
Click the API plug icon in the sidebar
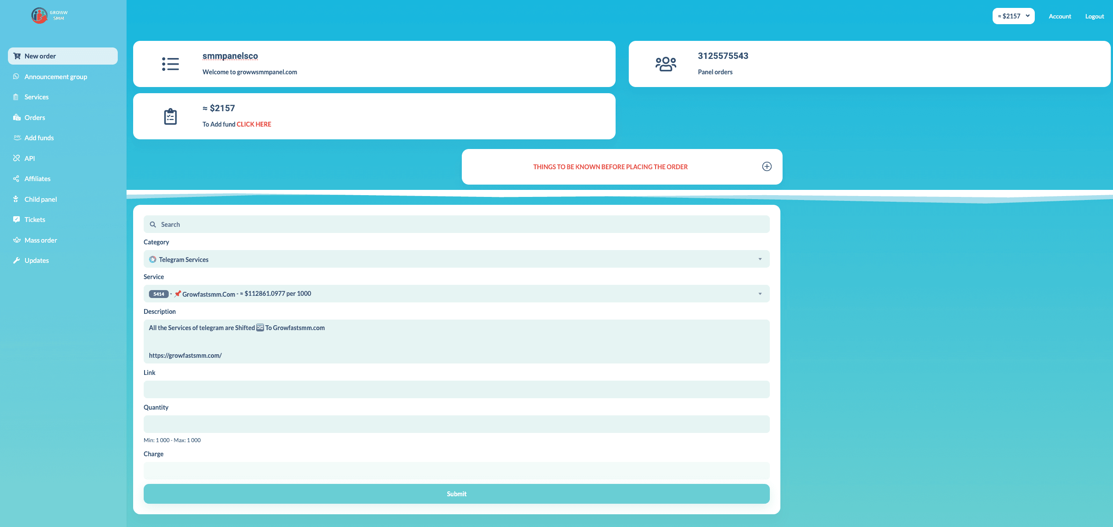(x=17, y=158)
